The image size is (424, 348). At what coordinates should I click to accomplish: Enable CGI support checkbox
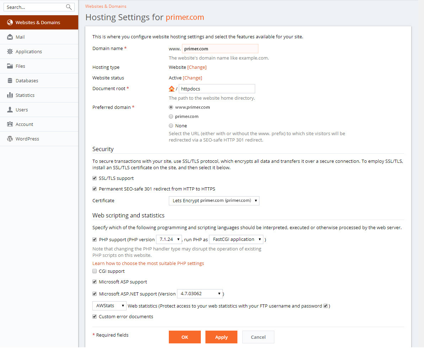pyautogui.click(x=95, y=271)
